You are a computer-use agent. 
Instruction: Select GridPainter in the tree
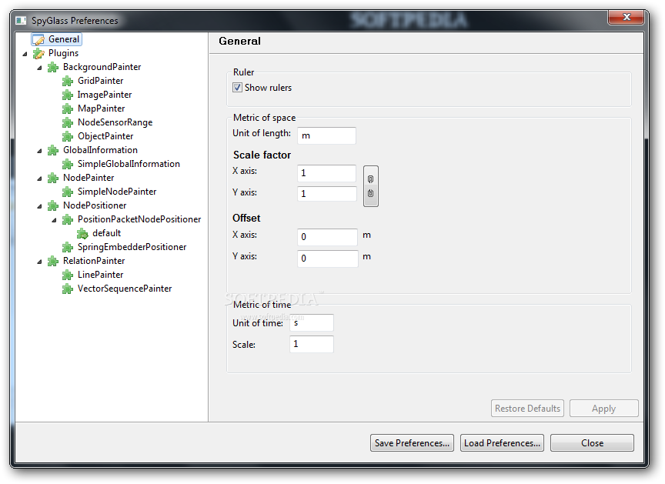[101, 81]
